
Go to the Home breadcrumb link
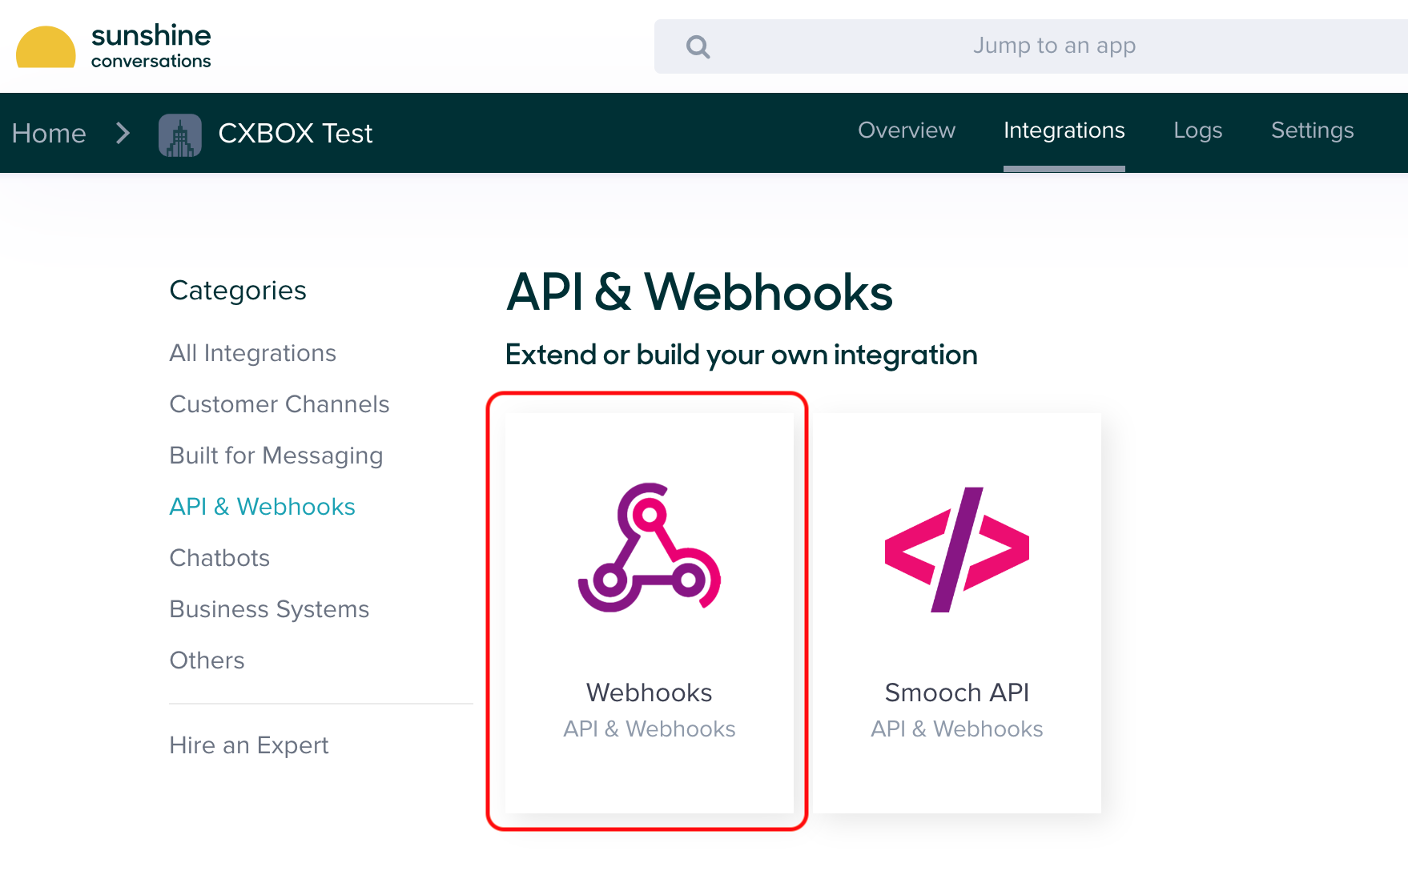(49, 133)
